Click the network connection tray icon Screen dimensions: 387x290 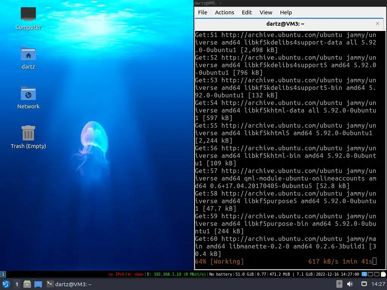click(x=364, y=284)
